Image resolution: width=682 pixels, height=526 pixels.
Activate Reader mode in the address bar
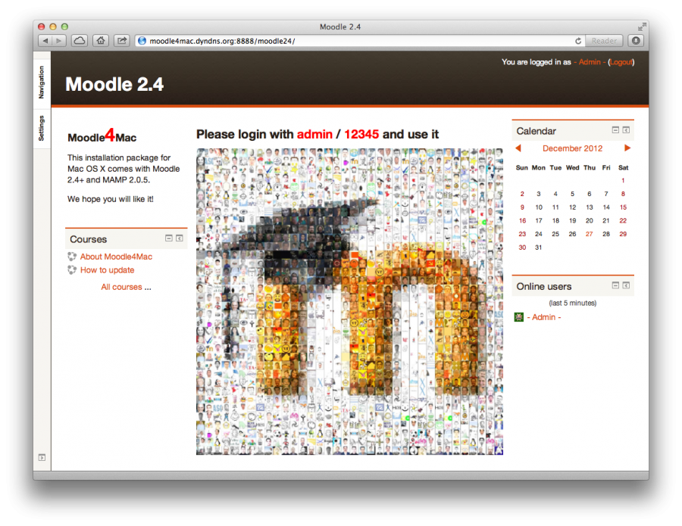point(604,41)
